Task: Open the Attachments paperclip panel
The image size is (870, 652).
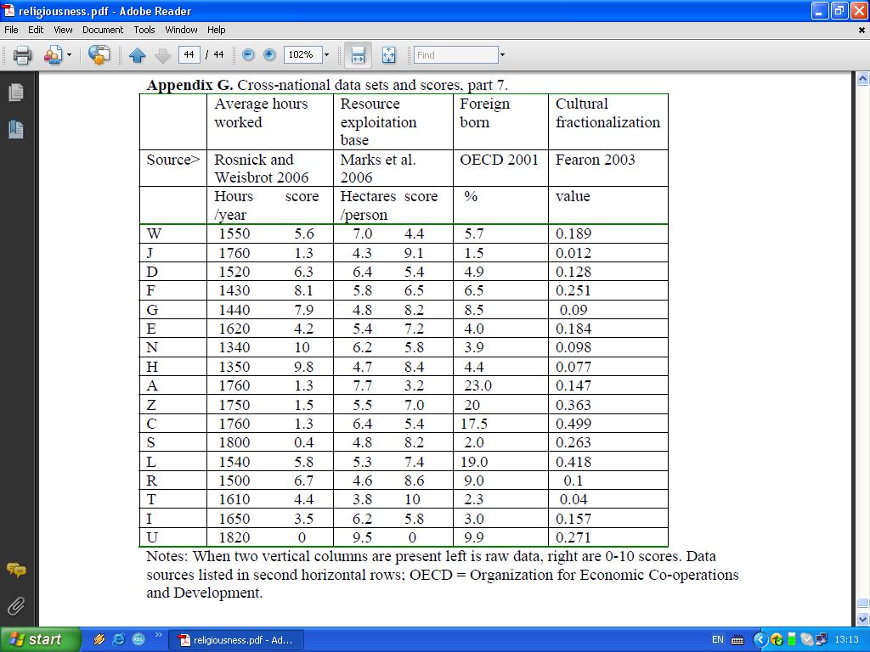Action: point(15,606)
